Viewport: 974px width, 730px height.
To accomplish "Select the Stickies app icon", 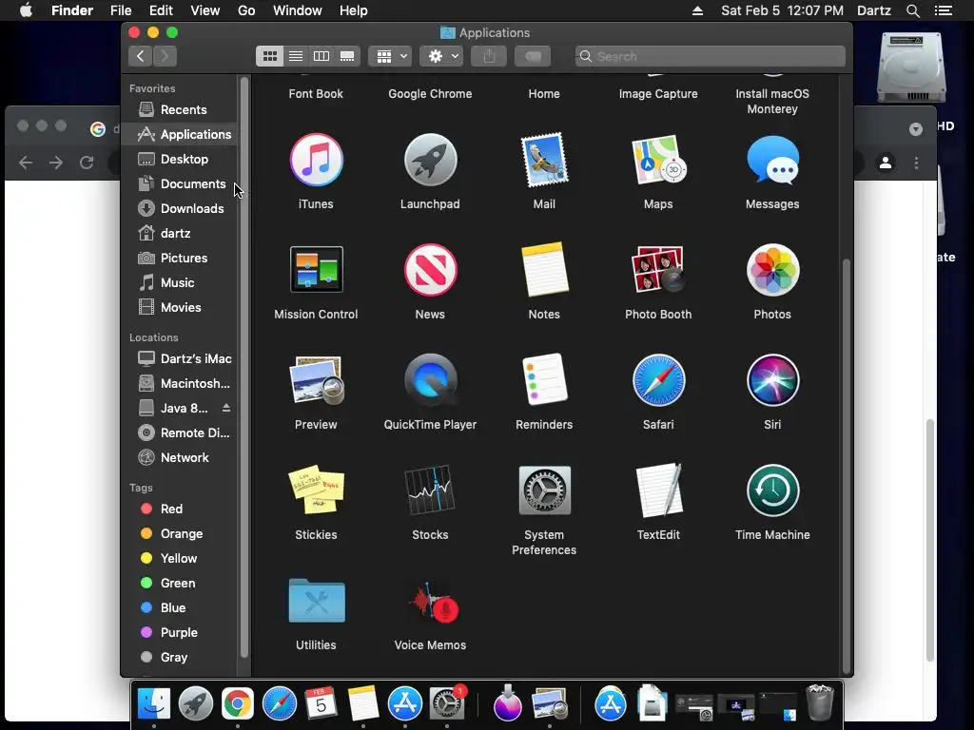I will pos(316,490).
